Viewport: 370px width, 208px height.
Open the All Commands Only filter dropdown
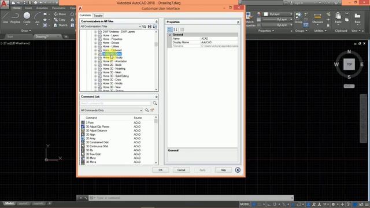pyautogui.click(x=141, y=110)
